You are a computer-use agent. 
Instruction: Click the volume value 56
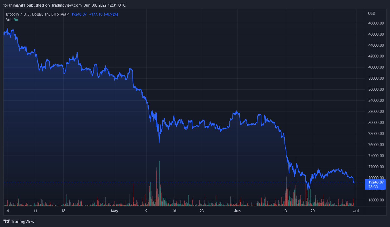pos(16,20)
